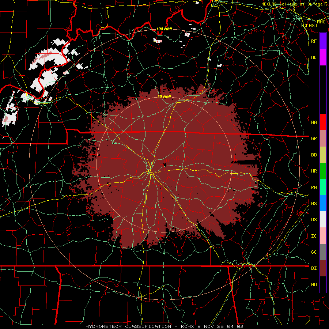Click the 'ND' legend label
329x329 pixels.
314,284
